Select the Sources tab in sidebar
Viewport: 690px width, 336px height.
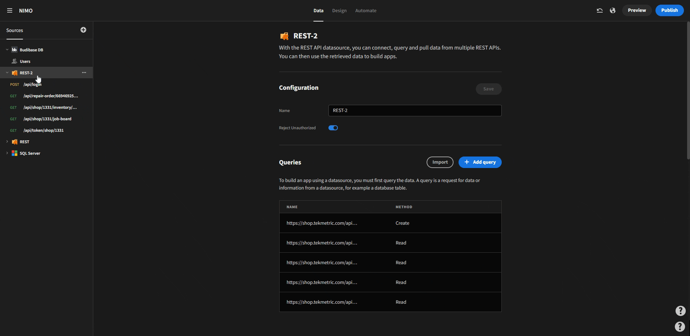pos(14,30)
